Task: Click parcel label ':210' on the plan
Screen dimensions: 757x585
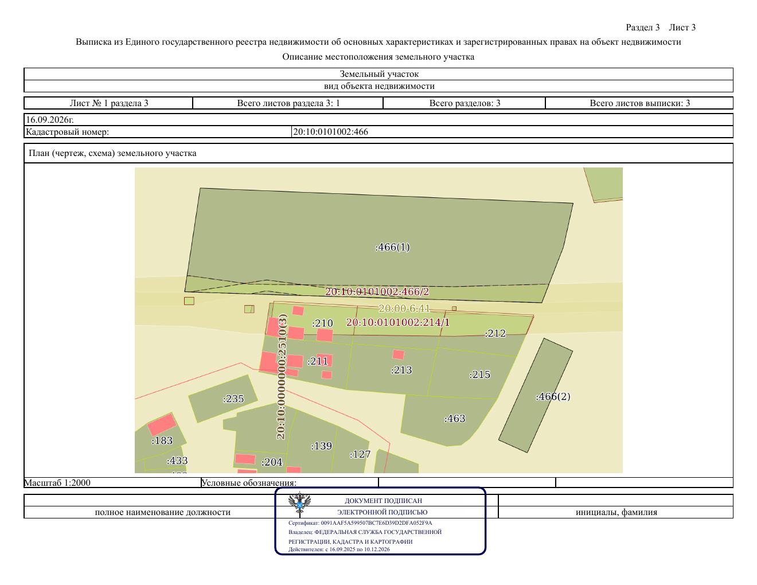Action: pyautogui.click(x=323, y=323)
